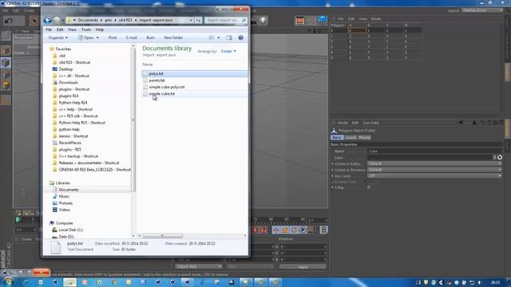This screenshot has width=511, height=287.
Task: Click the Explorer Help question-mark icon
Action: [x=241, y=37]
